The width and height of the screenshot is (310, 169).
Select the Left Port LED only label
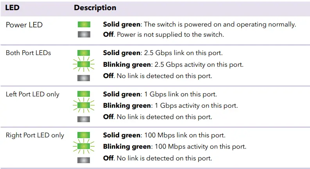(x=32, y=94)
